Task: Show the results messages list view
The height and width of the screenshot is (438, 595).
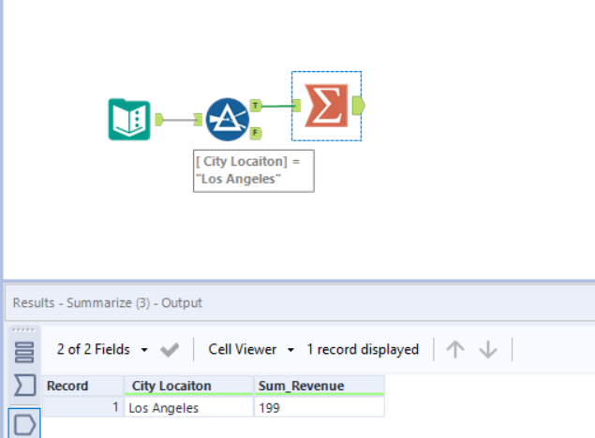Action: click(24, 352)
